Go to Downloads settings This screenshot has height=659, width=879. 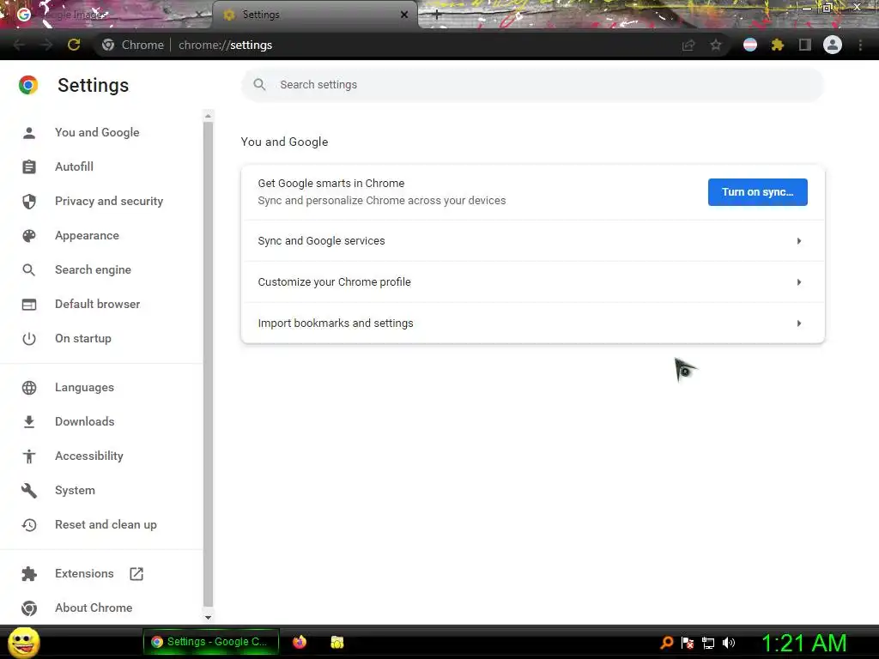(x=85, y=422)
